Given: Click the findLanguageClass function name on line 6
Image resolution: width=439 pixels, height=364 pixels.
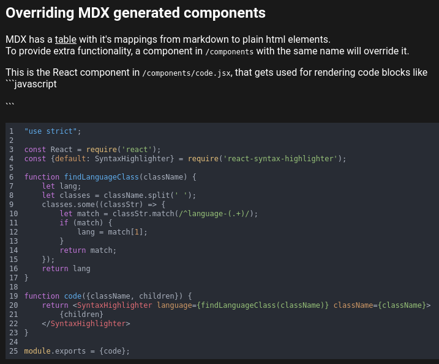Looking at the screenshot, I should (102, 177).
